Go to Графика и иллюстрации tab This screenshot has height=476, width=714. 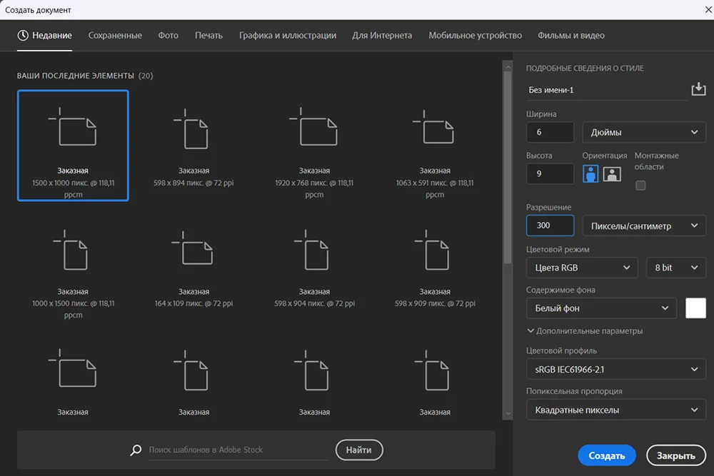coord(288,36)
